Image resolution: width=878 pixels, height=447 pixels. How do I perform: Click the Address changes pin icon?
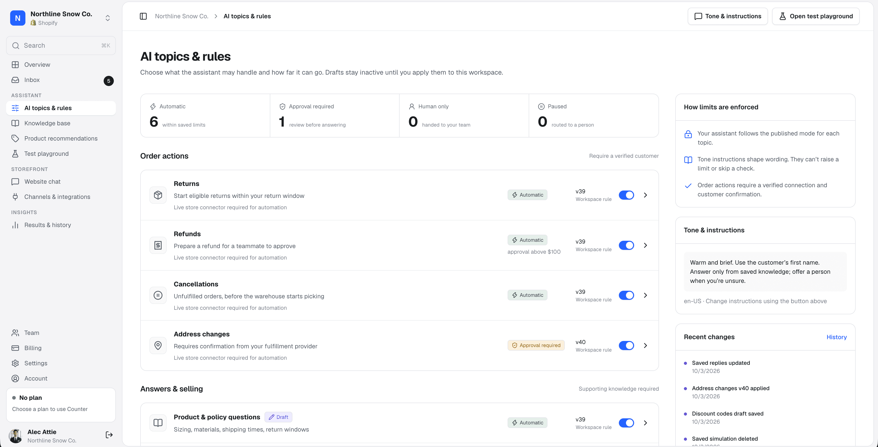(158, 345)
